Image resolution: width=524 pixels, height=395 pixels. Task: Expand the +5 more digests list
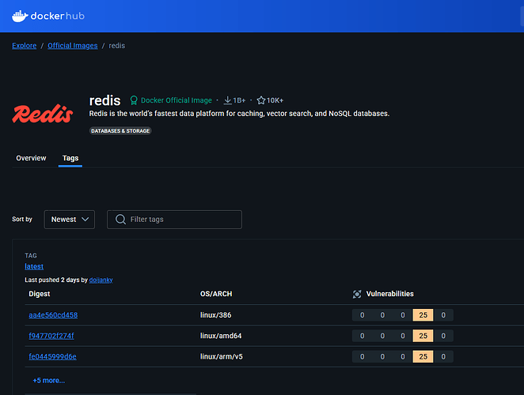[49, 380]
